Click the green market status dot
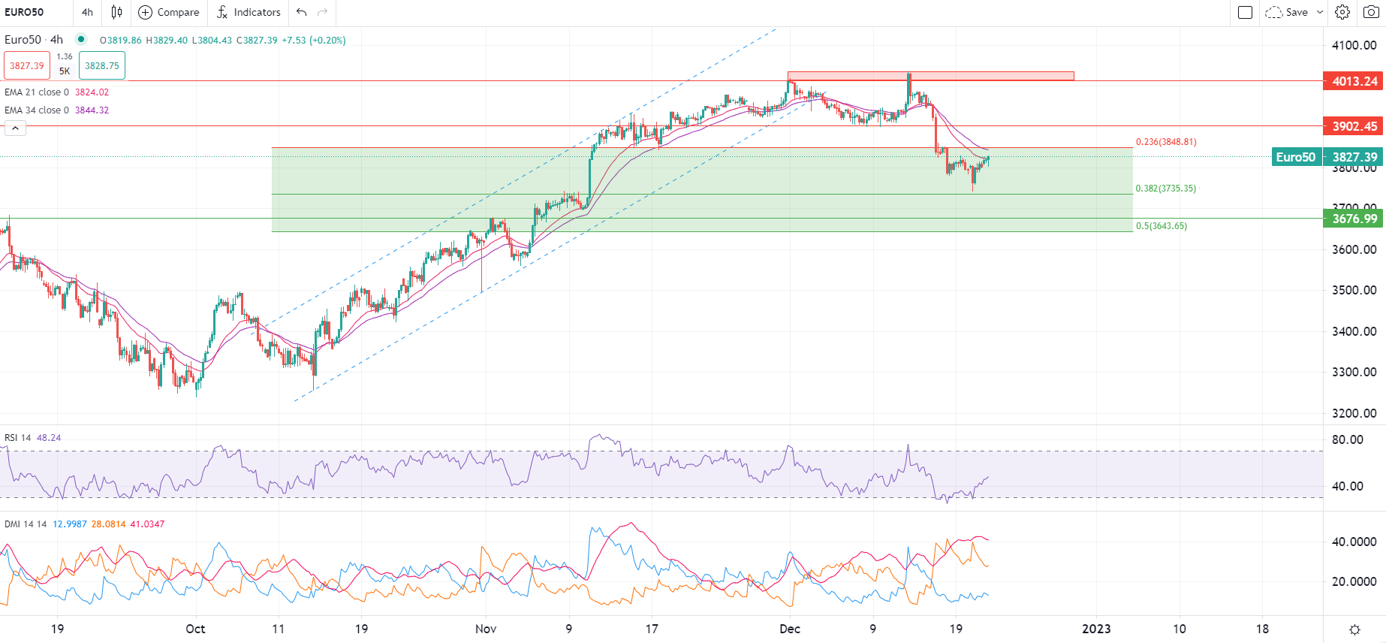The height and width of the screenshot is (643, 1386). click(81, 39)
